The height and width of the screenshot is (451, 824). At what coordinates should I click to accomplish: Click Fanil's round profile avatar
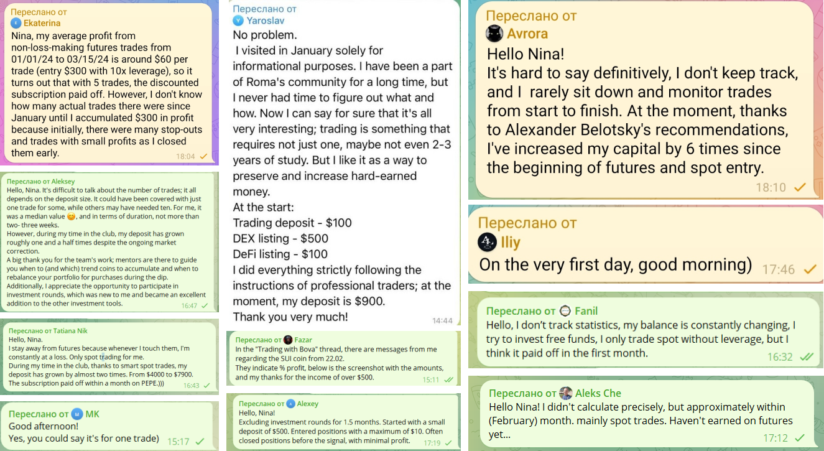coord(565,310)
